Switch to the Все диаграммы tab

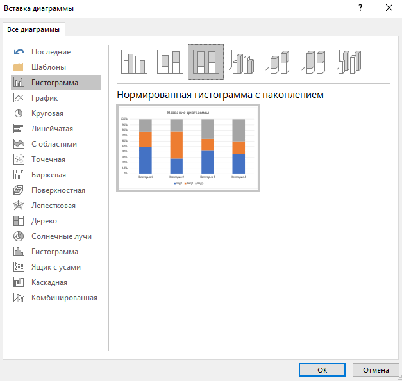(x=34, y=29)
